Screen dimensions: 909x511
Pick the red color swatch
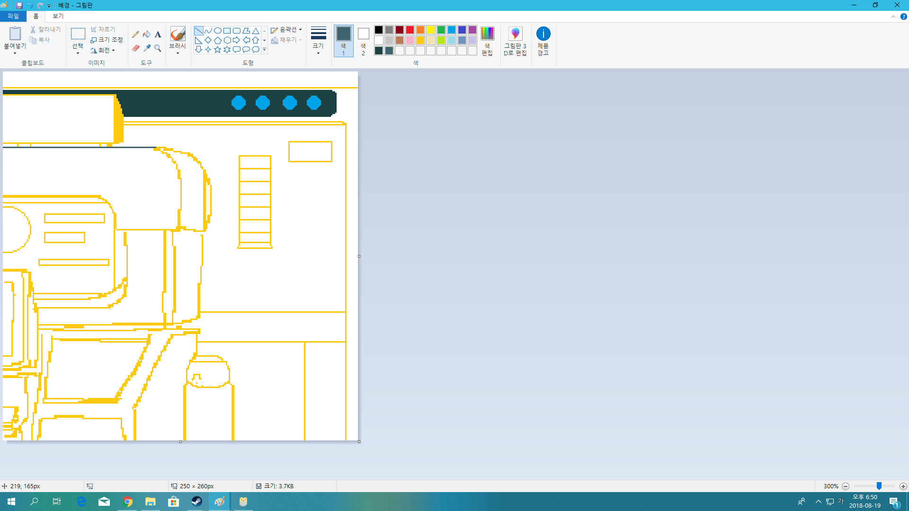tap(410, 30)
